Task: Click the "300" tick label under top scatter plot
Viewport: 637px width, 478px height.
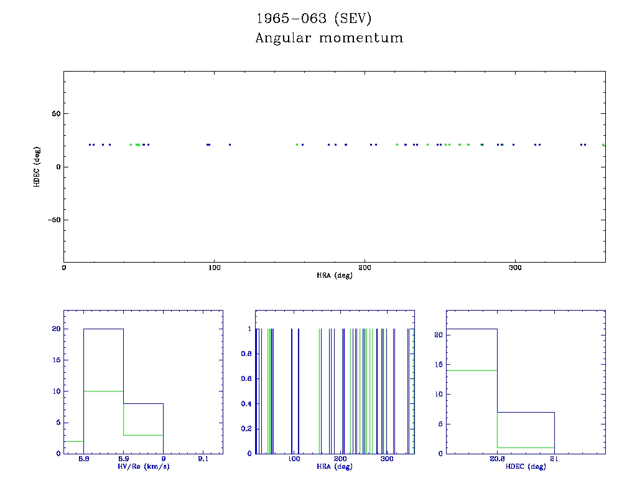Action: point(514,268)
